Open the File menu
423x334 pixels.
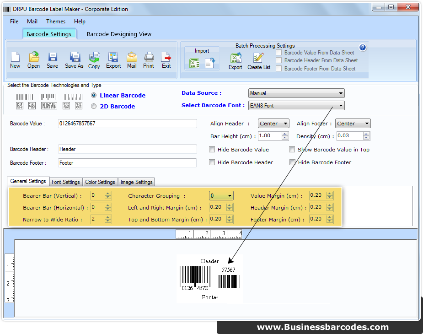pos(14,22)
